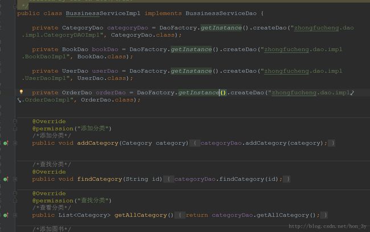Click the /*添加图书*/ comment
Screen dimensions: 370x232
coord(52,229)
